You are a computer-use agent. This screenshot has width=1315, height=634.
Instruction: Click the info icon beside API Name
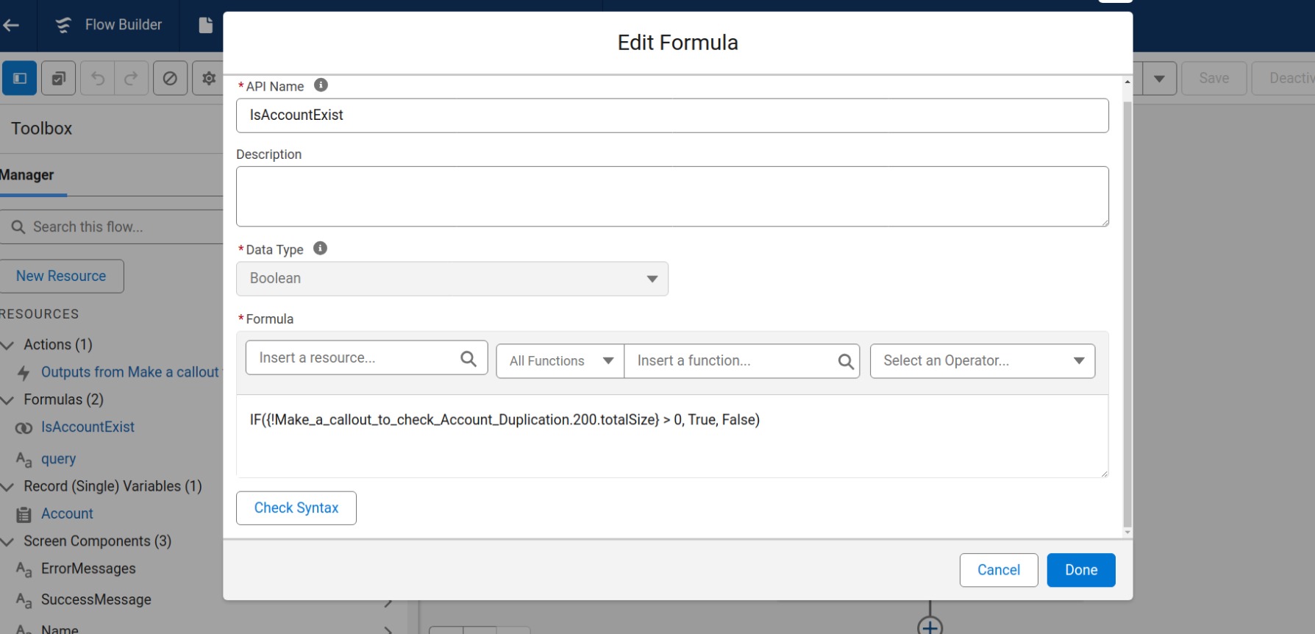pyautogui.click(x=321, y=85)
